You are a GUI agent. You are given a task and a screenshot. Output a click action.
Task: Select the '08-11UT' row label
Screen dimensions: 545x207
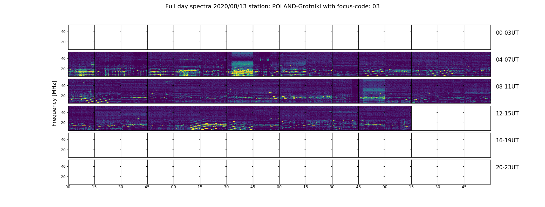coord(507,87)
